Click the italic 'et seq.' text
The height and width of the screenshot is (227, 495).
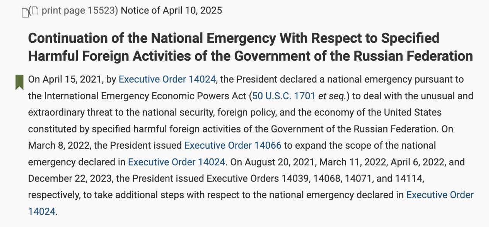tap(332, 96)
